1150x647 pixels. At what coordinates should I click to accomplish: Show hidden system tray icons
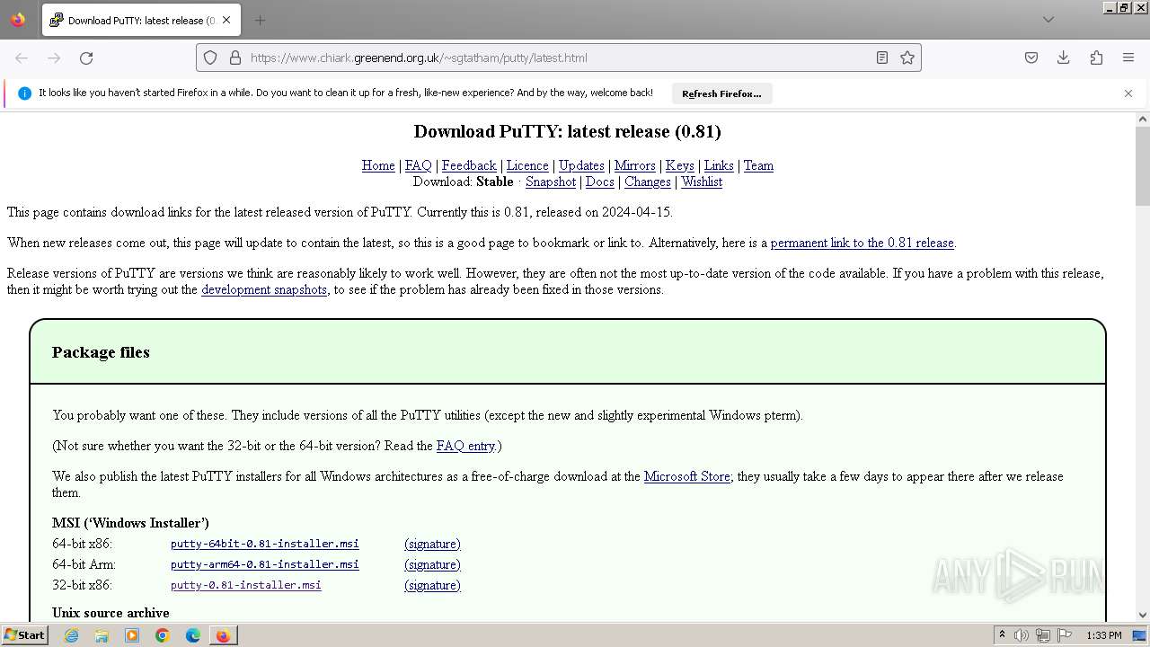pos(1002,635)
